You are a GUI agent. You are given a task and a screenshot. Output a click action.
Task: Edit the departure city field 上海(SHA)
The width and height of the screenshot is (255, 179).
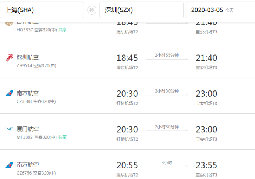click(x=42, y=10)
